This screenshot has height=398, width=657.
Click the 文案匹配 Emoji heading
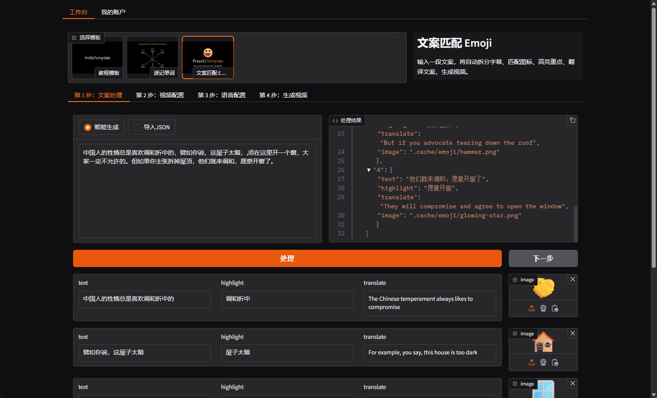pyautogui.click(x=454, y=43)
